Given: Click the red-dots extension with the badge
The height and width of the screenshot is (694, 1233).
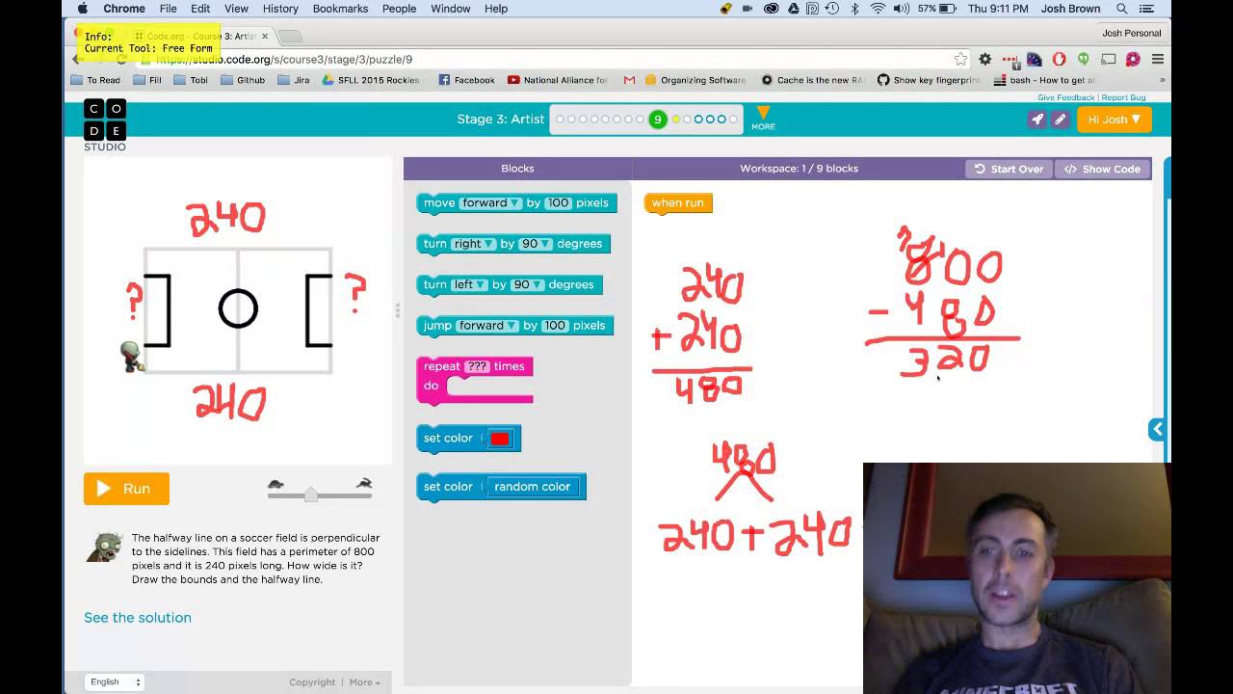Looking at the screenshot, I should point(1010,59).
